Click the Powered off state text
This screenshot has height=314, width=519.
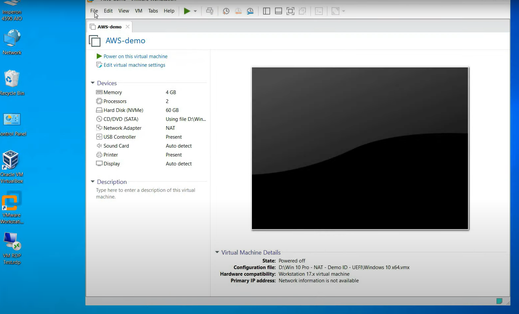[x=292, y=261]
